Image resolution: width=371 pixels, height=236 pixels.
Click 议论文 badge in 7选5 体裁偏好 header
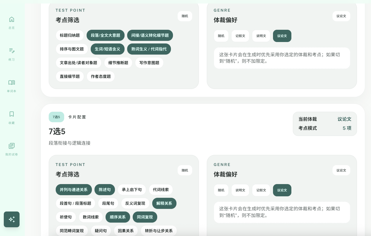pyautogui.click(x=341, y=170)
